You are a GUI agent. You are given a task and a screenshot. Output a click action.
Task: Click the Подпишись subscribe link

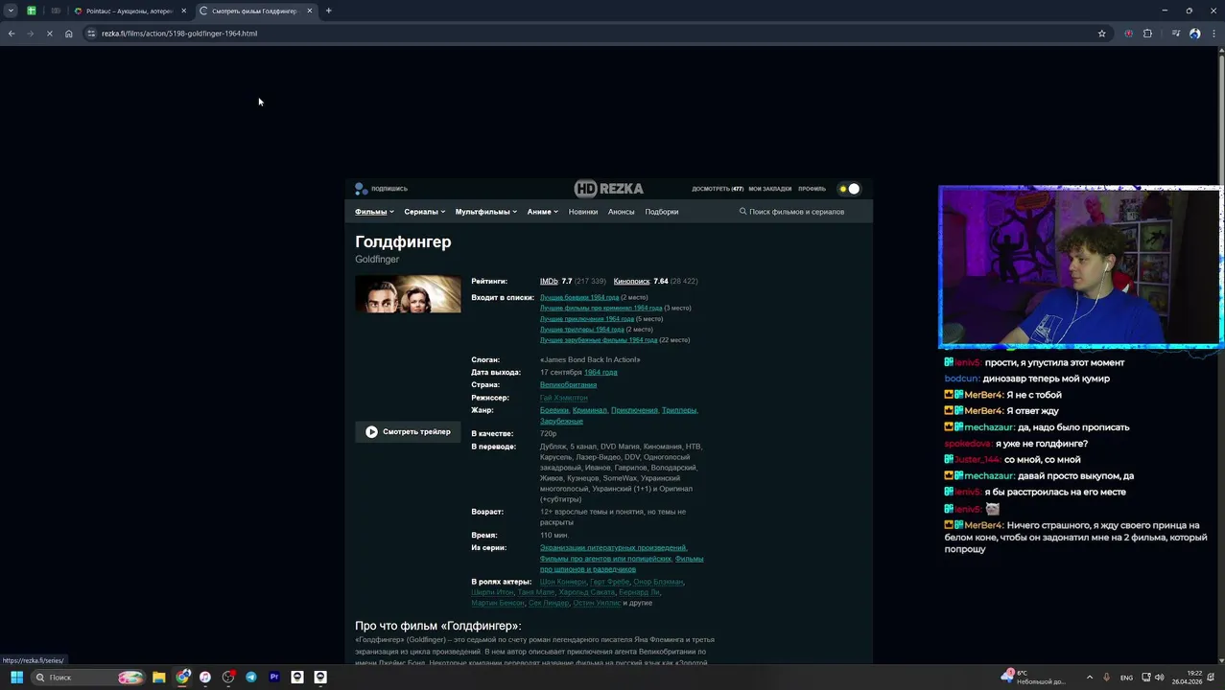click(x=382, y=189)
